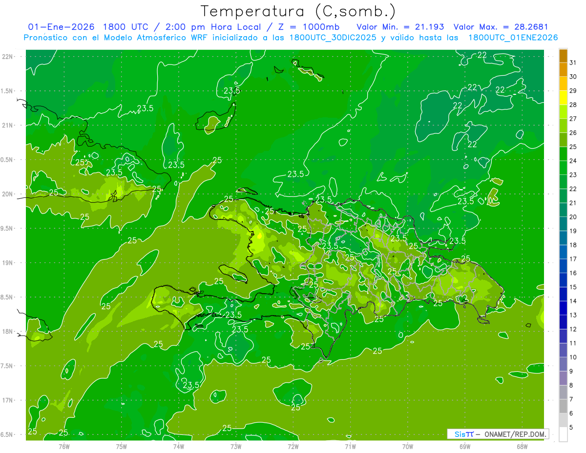
Task: Click the 73W longitude axis label
Action: click(x=236, y=446)
